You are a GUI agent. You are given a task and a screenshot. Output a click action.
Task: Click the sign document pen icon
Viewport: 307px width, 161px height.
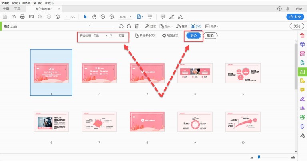click(181, 17)
